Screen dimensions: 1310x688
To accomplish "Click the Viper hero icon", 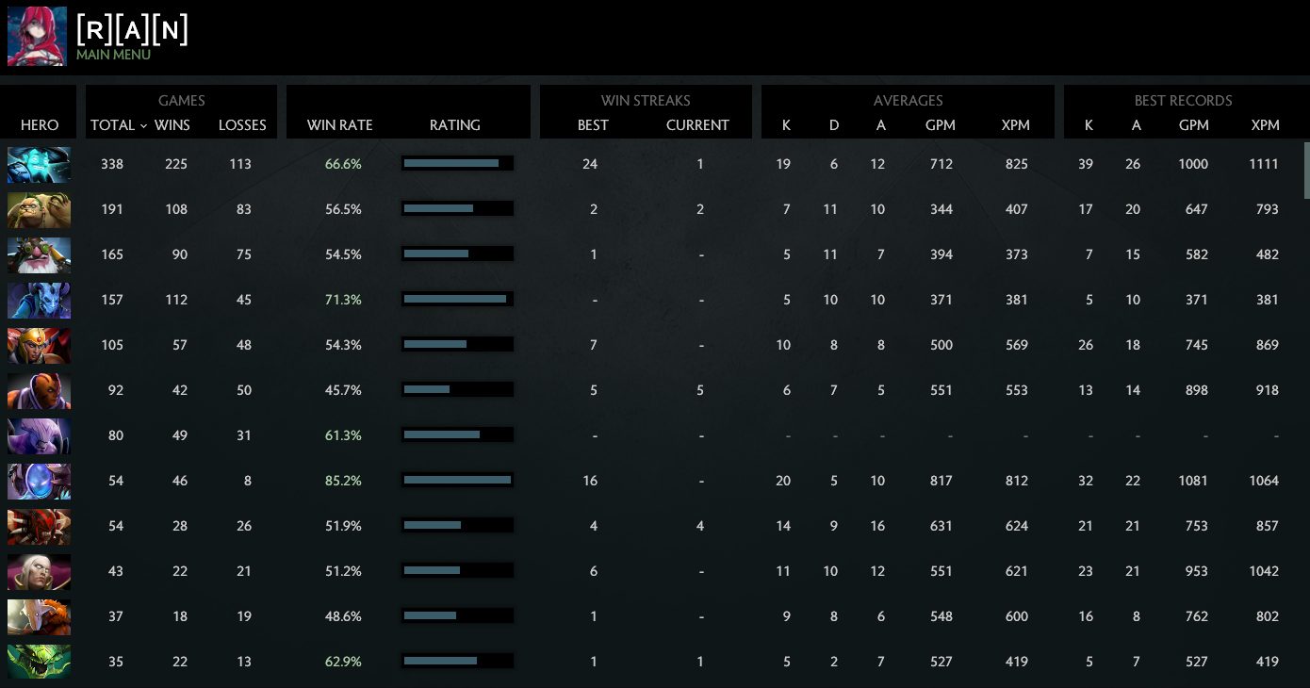I will pyautogui.click(x=39, y=662).
